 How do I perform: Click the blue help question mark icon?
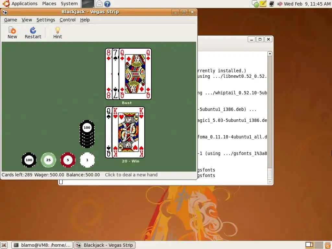pos(107,4)
